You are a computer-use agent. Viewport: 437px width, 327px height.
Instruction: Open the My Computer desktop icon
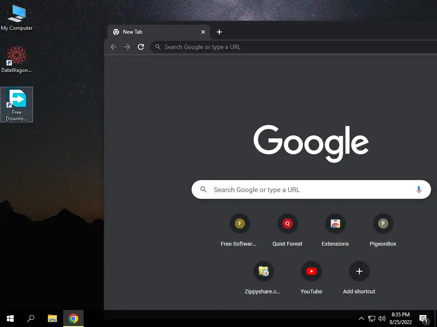coord(17,17)
